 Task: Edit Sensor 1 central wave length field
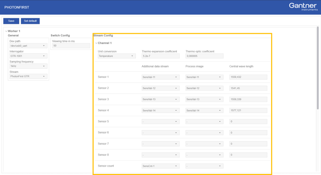coord(248,77)
